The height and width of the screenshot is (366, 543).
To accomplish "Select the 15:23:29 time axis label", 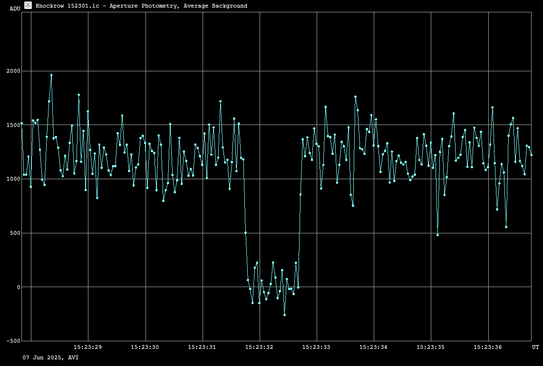I will (x=88, y=347).
